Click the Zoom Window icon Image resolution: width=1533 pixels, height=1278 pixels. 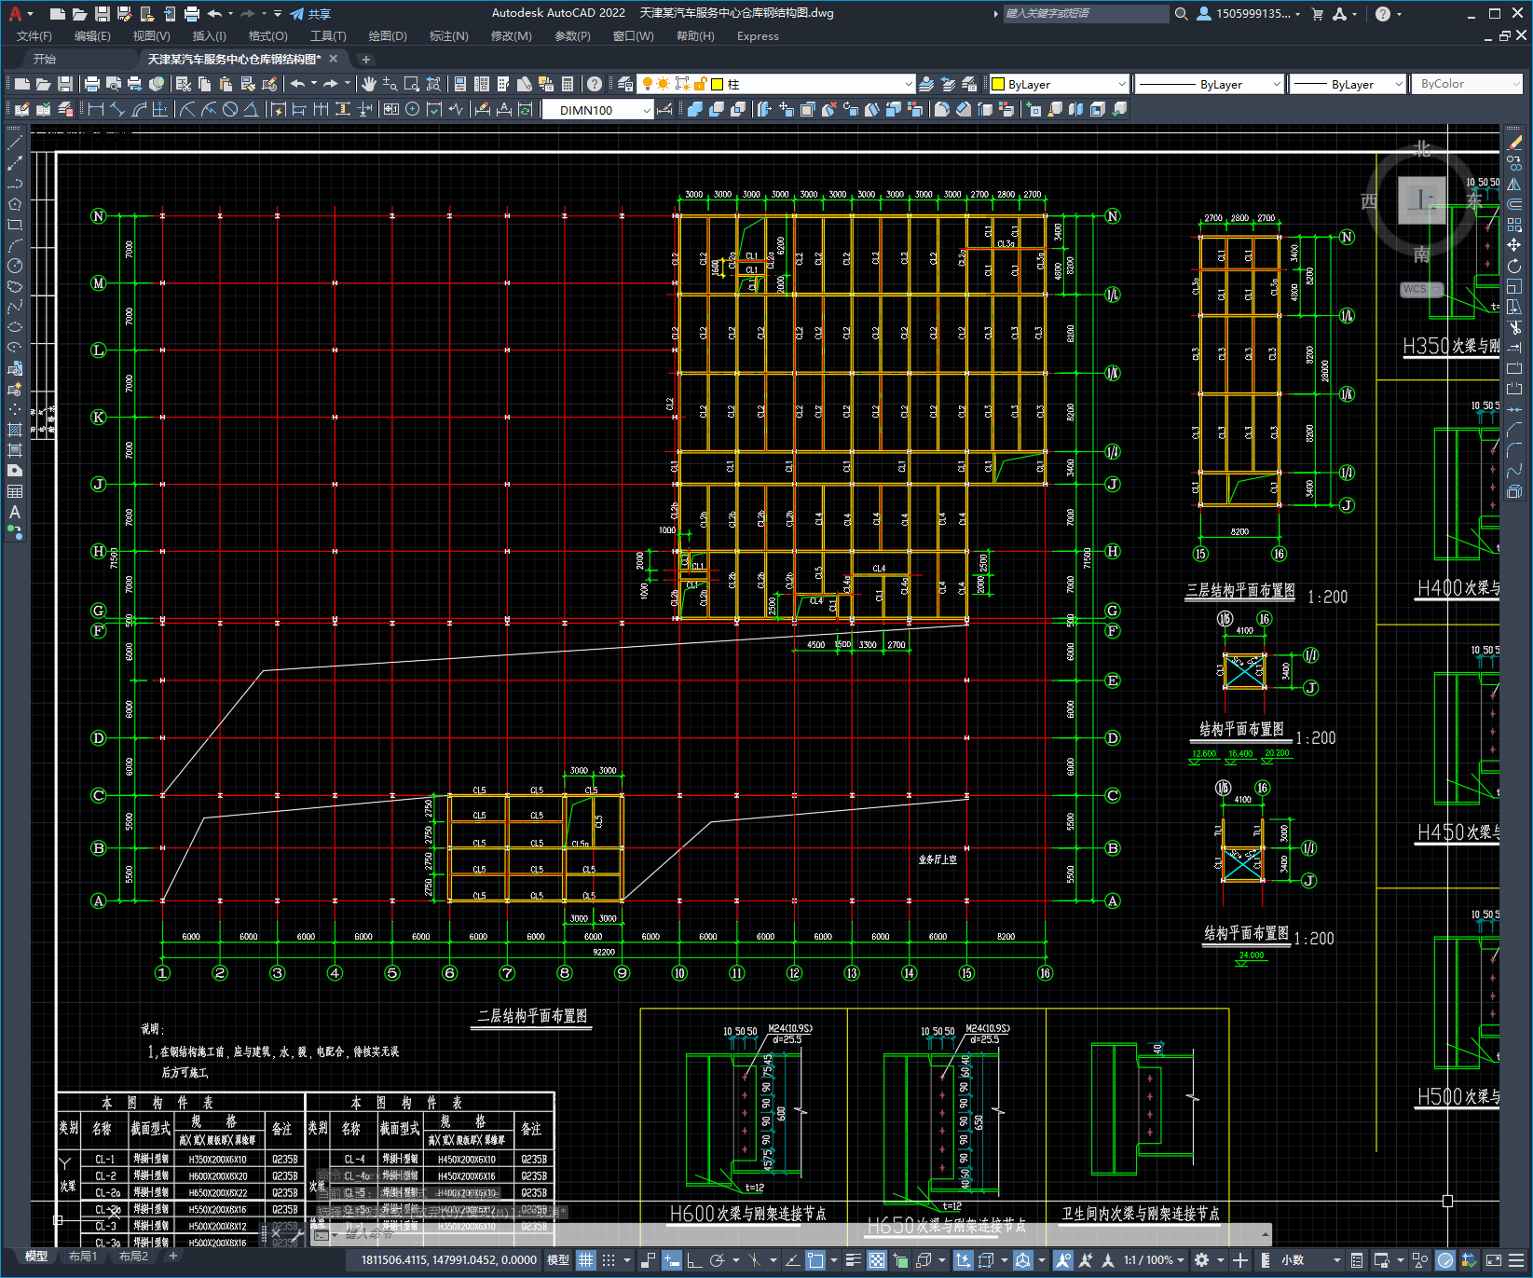coord(412,84)
